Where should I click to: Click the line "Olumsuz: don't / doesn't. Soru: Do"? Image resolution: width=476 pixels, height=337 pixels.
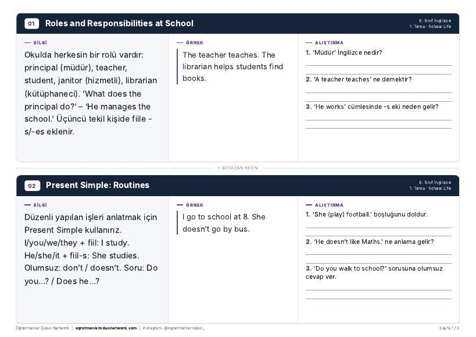pos(91,268)
